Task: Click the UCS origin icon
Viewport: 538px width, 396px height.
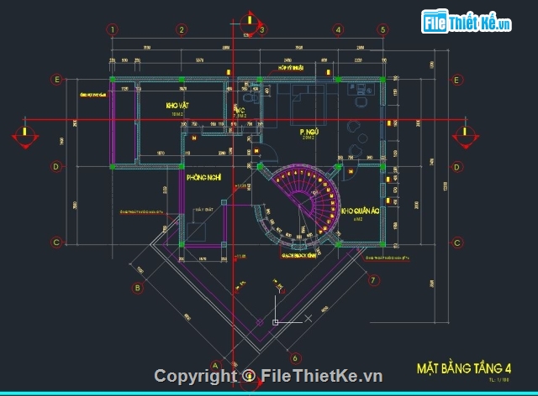Action: click(x=275, y=322)
